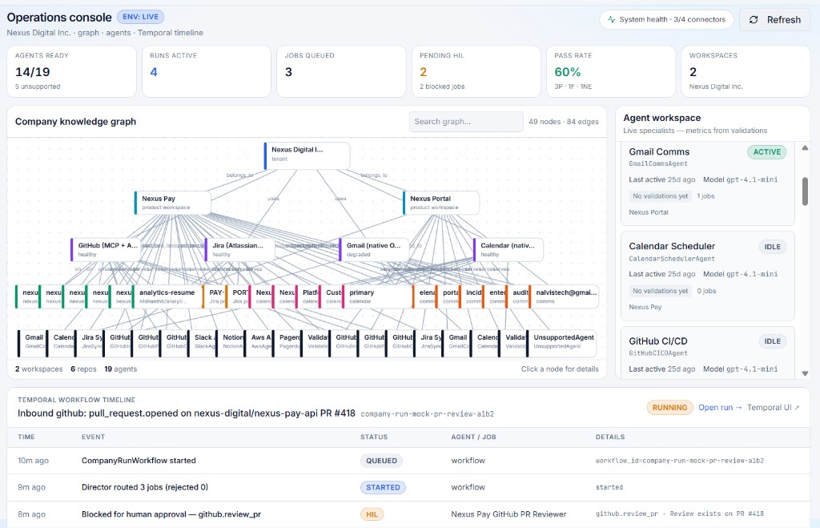Screen dimensions: 820x528
Task: Select the GitHub (MCP + A… connector node
Action: pyautogui.click(x=107, y=250)
